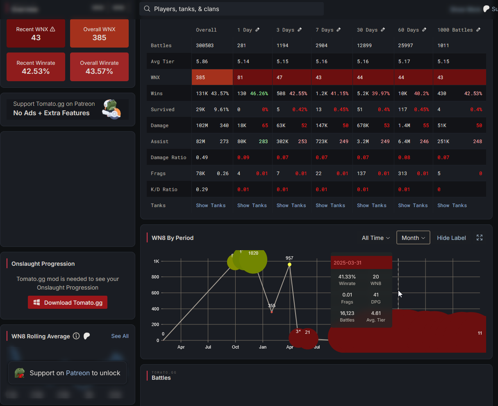Click the Download Tomato.gg button

coord(68,303)
